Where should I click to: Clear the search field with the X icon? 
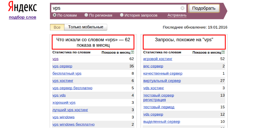[182, 8]
